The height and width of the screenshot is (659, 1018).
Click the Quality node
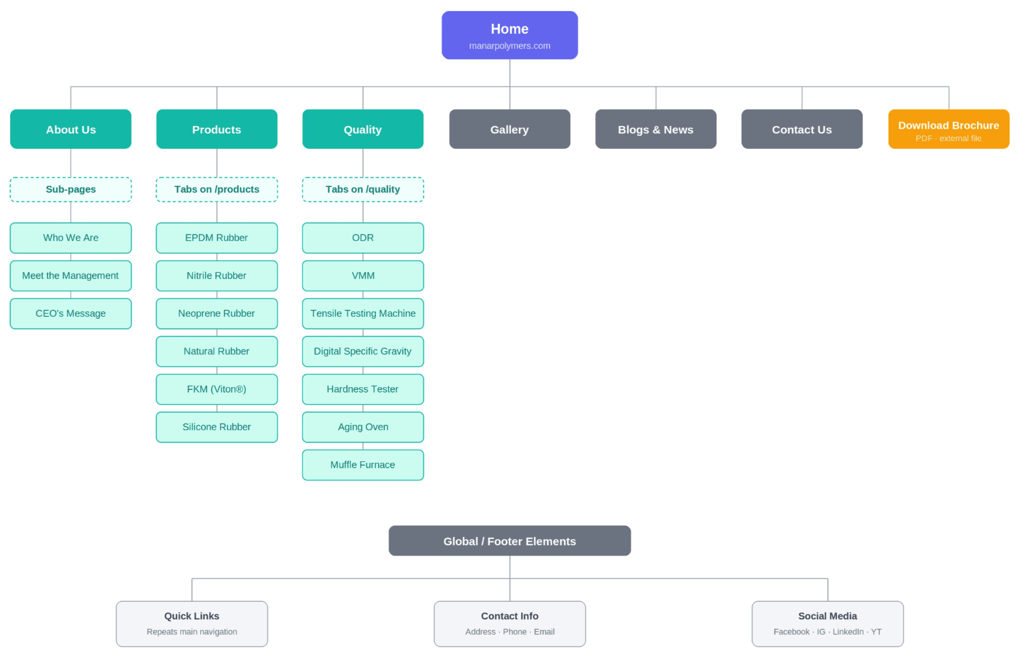tap(363, 129)
